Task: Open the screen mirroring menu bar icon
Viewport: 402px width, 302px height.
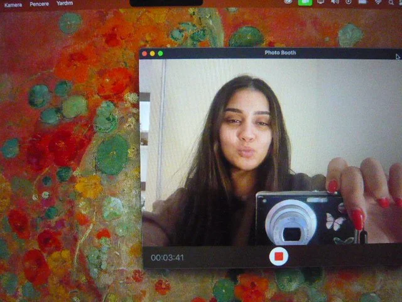Action: [321, 2]
